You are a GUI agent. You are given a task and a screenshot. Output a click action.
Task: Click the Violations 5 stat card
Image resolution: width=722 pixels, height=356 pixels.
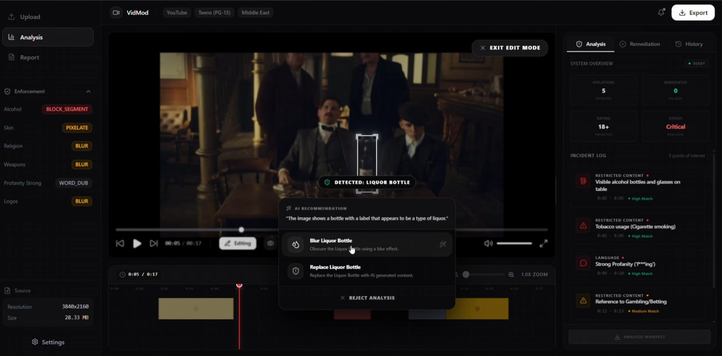pos(604,90)
